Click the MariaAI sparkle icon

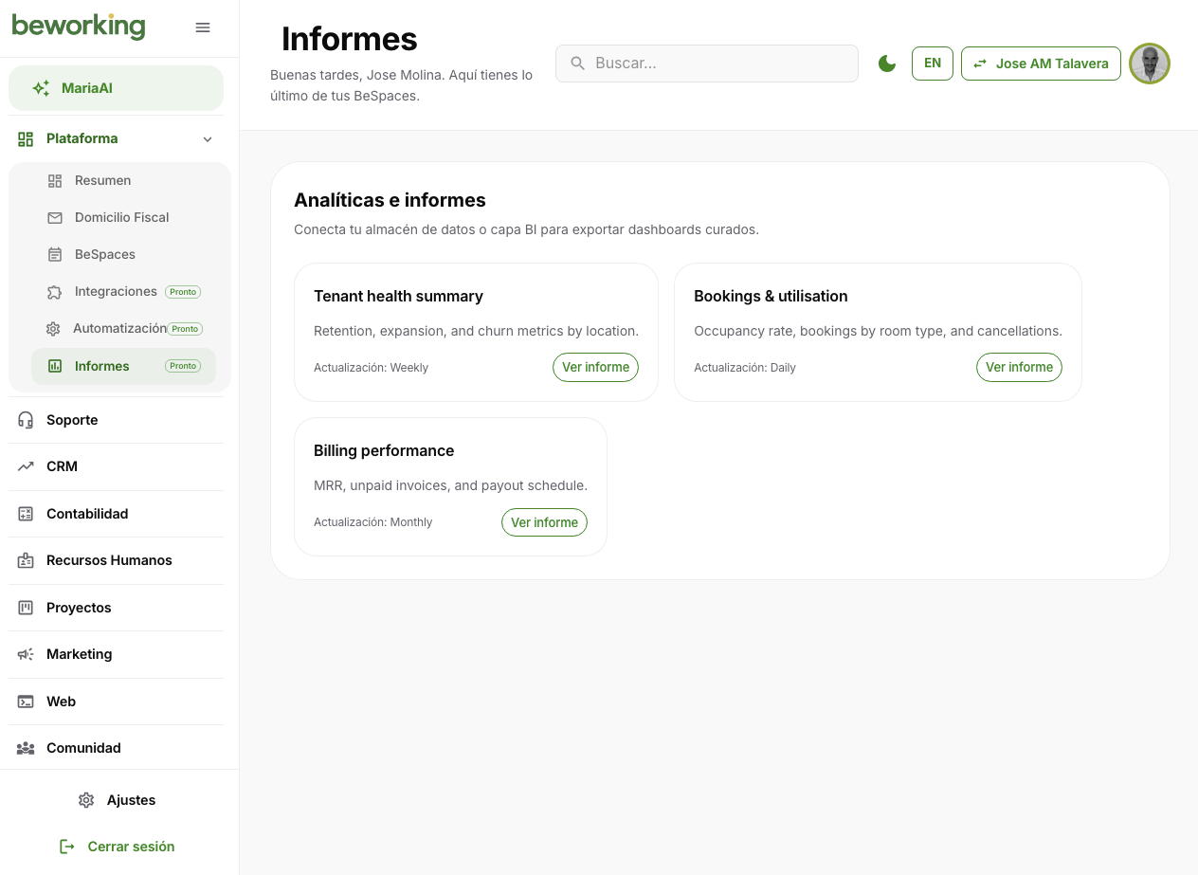click(x=41, y=88)
